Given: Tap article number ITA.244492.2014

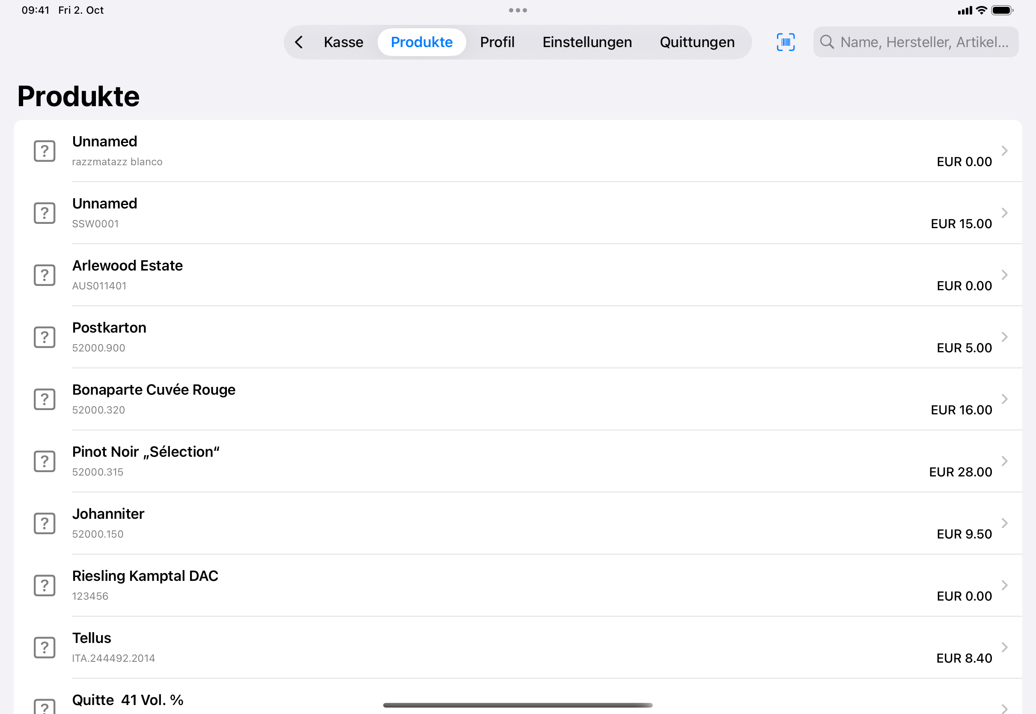Looking at the screenshot, I should [x=113, y=658].
